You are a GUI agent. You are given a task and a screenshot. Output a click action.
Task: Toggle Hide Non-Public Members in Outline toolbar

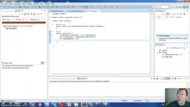[x=181, y=48]
